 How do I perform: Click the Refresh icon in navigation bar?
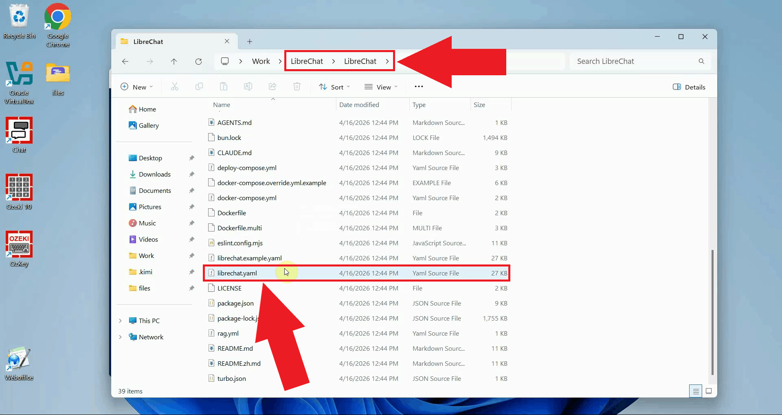pyautogui.click(x=198, y=61)
